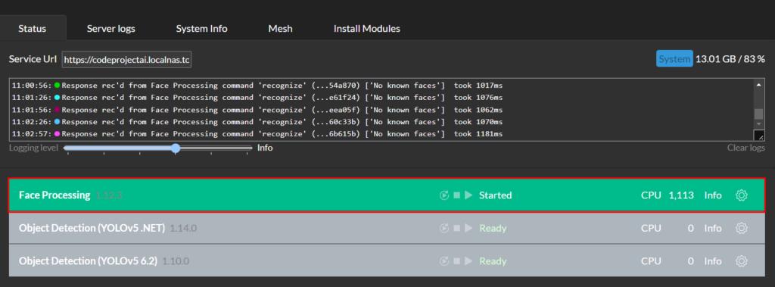775x287 pixels.
Task: Restart Object Detection YOLOv5 .NET module
Action: point(444,228)
